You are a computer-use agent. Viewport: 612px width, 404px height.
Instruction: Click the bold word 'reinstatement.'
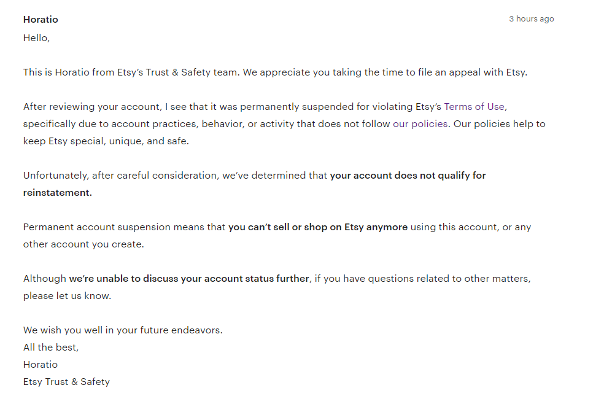coord(57,193)
